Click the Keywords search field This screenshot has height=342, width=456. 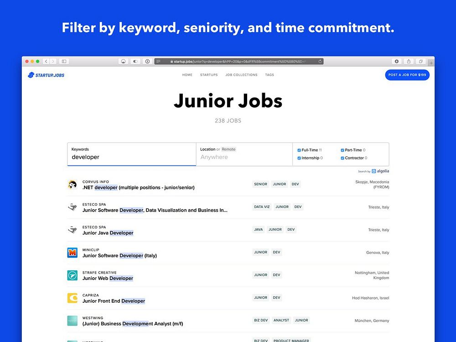tap(131, 157)
